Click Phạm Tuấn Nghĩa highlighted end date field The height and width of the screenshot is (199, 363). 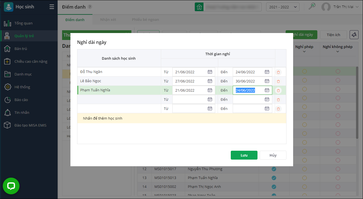tap(252, 90)
